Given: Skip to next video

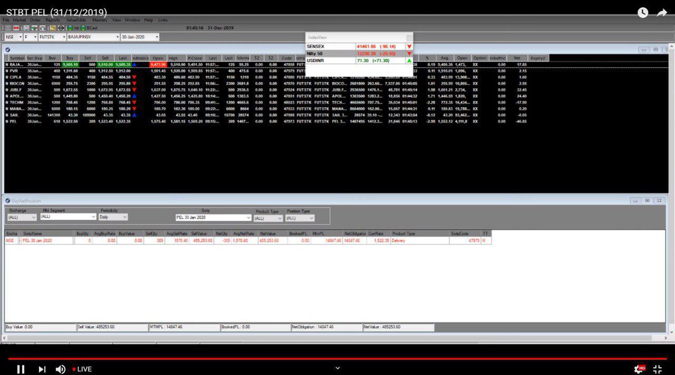Looking at the screenshot, I should pos(42,369).
